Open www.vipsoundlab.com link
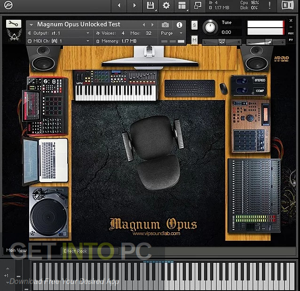300x291 pixels. pyautogui.click(x=156, y=234)
